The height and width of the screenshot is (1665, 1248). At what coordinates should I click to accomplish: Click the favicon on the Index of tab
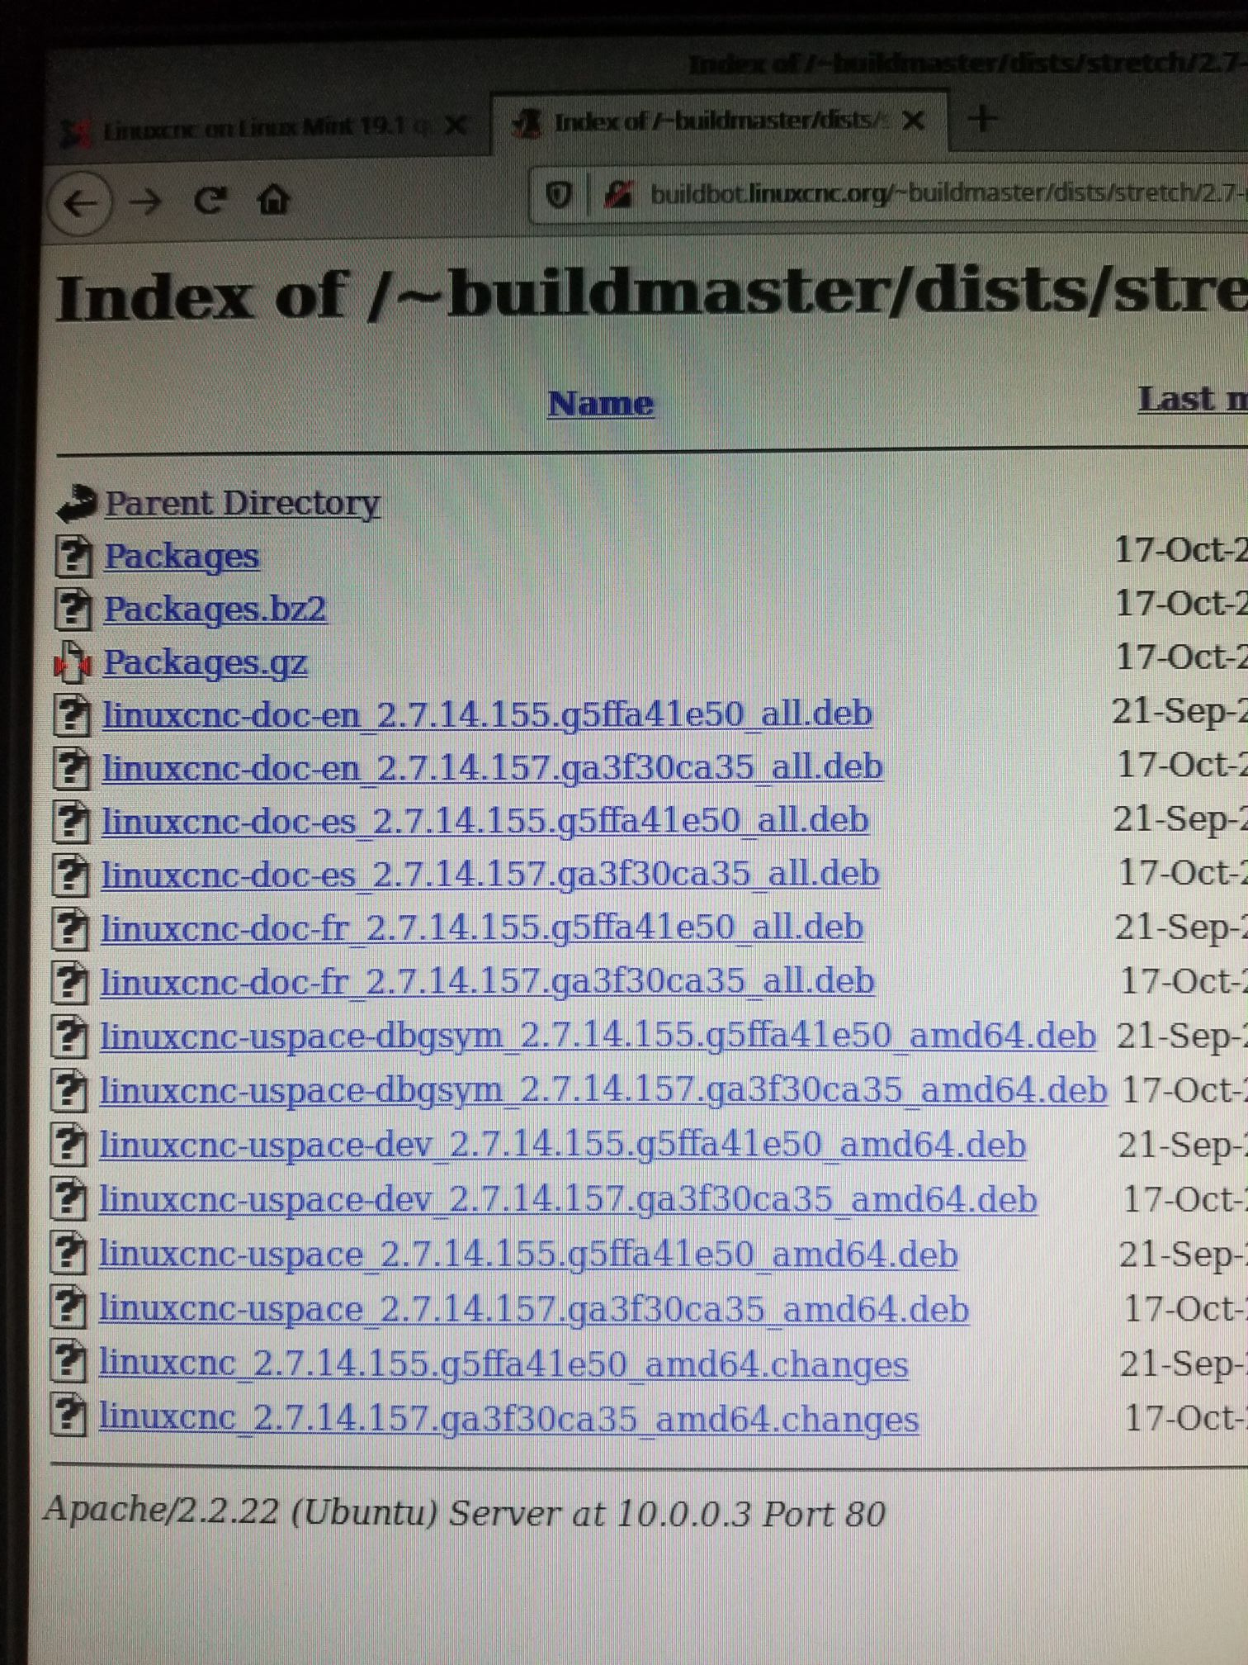coord(527,123)
